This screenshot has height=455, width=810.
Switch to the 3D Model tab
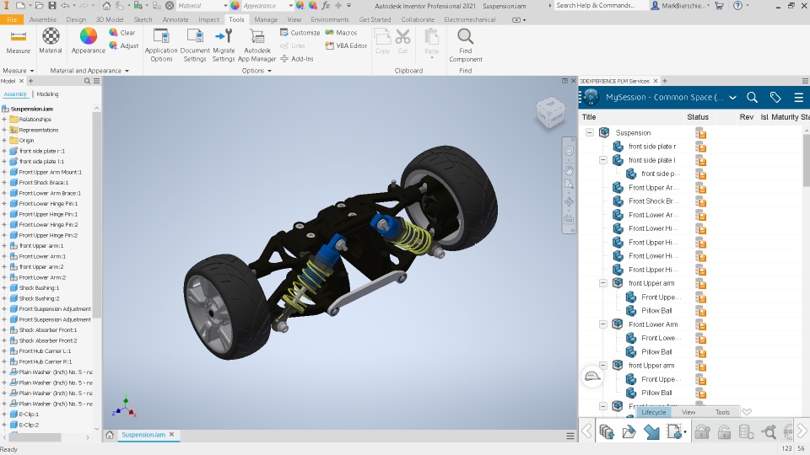tap(110, 19)
